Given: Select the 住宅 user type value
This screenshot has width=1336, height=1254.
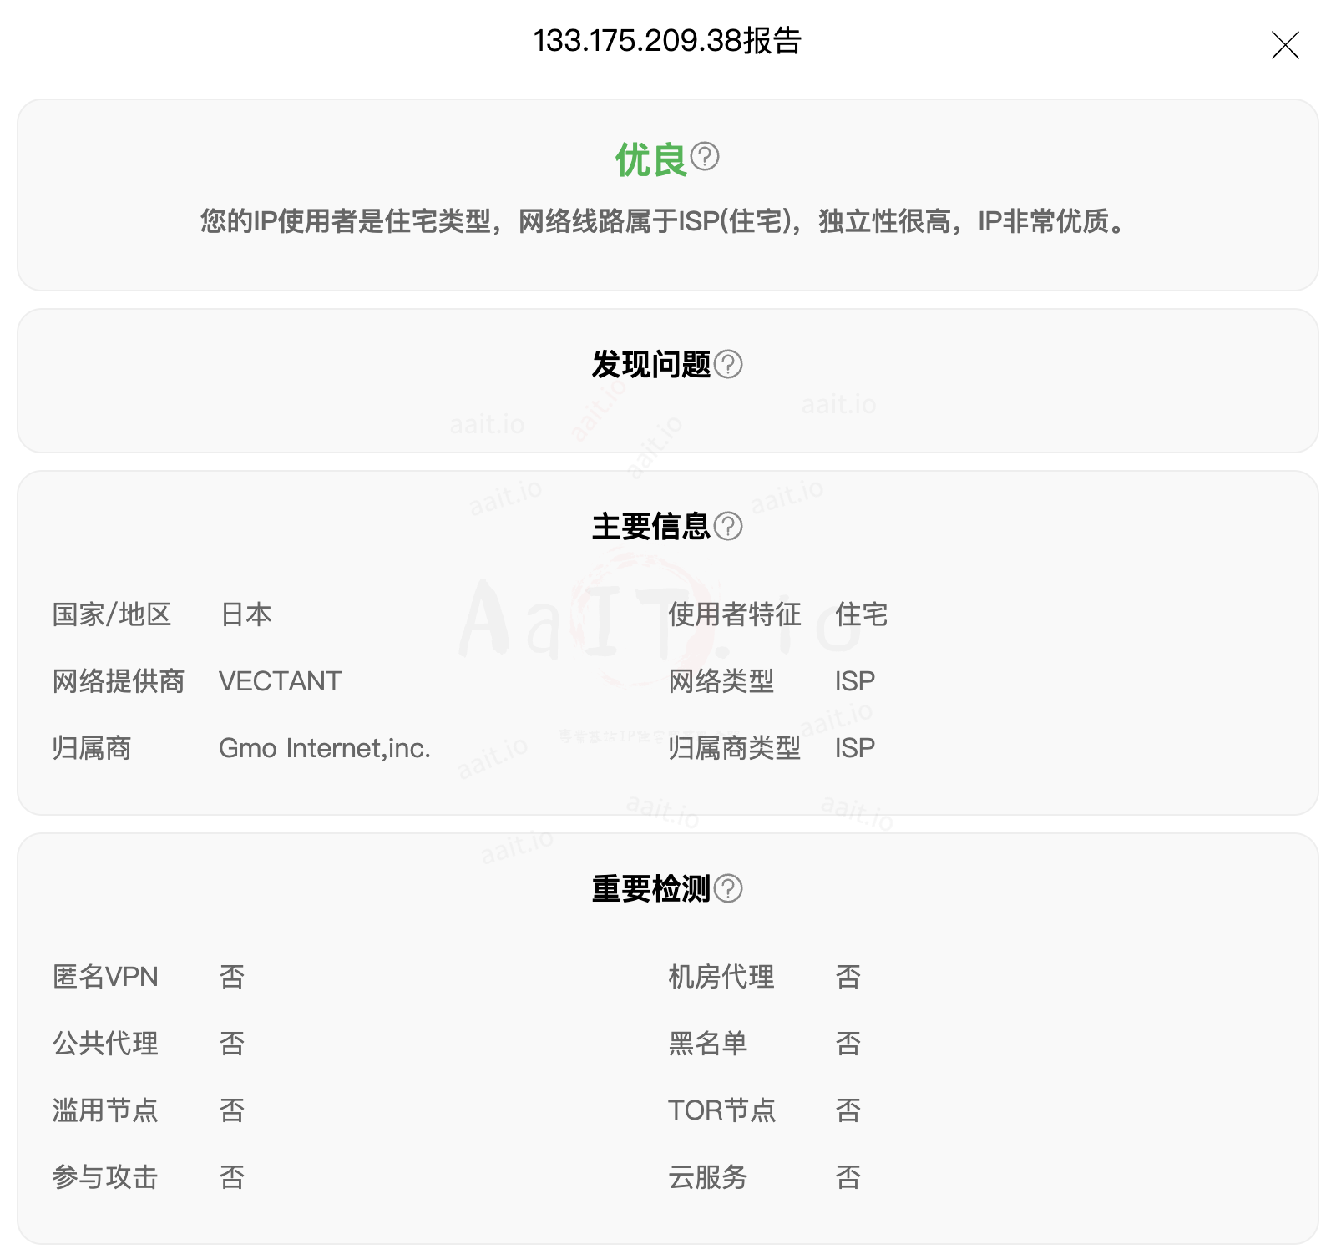Looking at the screenshot, I should pyautogui.click(x=862, y=614).
